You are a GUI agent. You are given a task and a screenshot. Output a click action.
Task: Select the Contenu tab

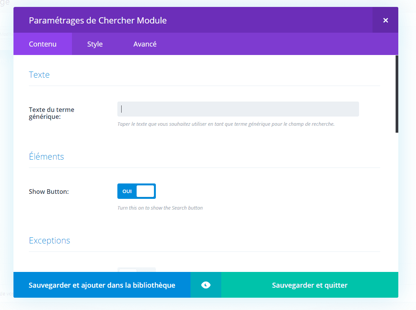coord(42,44)
